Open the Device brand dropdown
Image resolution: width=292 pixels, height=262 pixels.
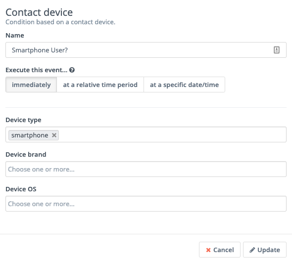pos(146,169)
